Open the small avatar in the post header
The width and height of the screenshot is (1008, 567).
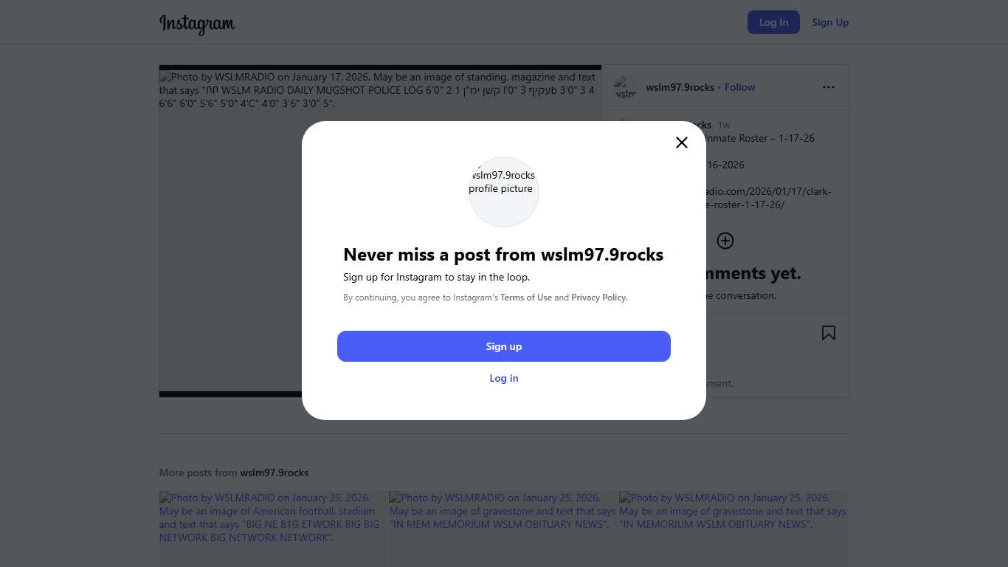pos(626,87)
